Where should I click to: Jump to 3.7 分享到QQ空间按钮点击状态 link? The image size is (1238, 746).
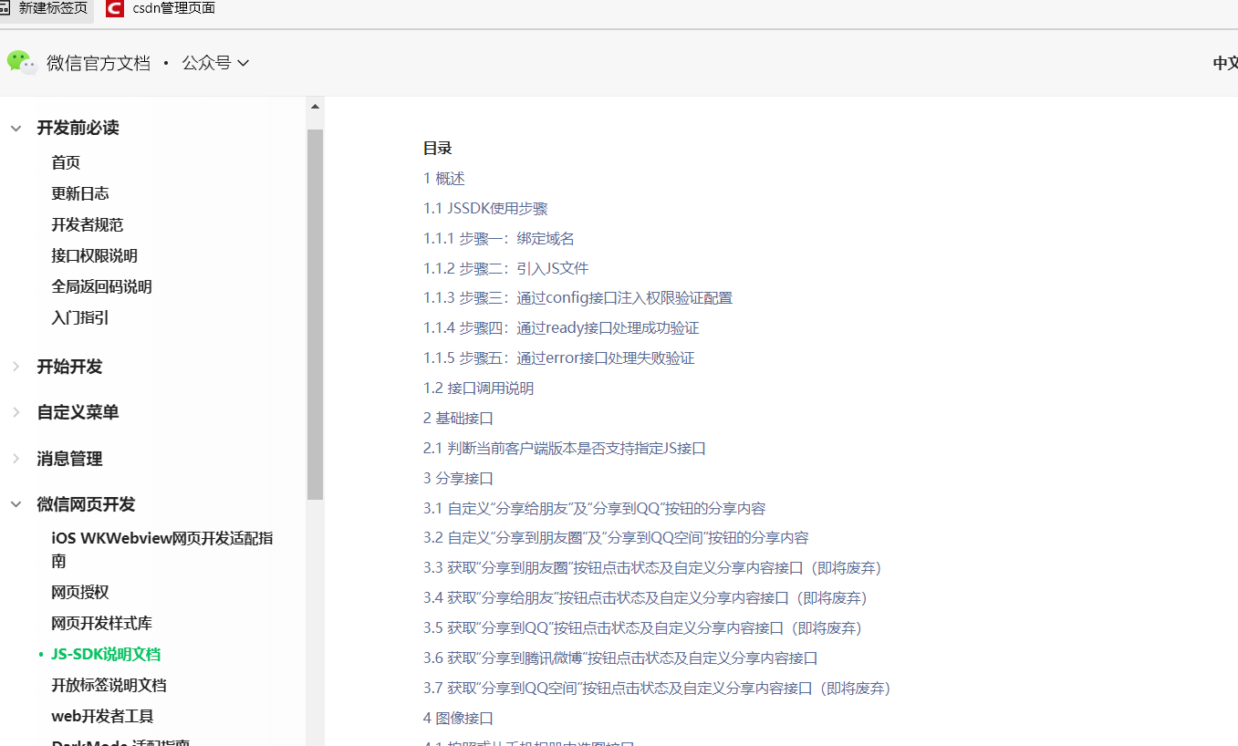658,688
